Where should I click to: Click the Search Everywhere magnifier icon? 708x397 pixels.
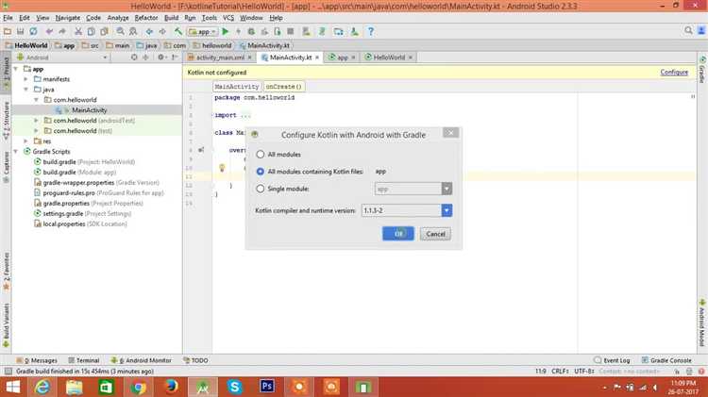tap(688, 31)
